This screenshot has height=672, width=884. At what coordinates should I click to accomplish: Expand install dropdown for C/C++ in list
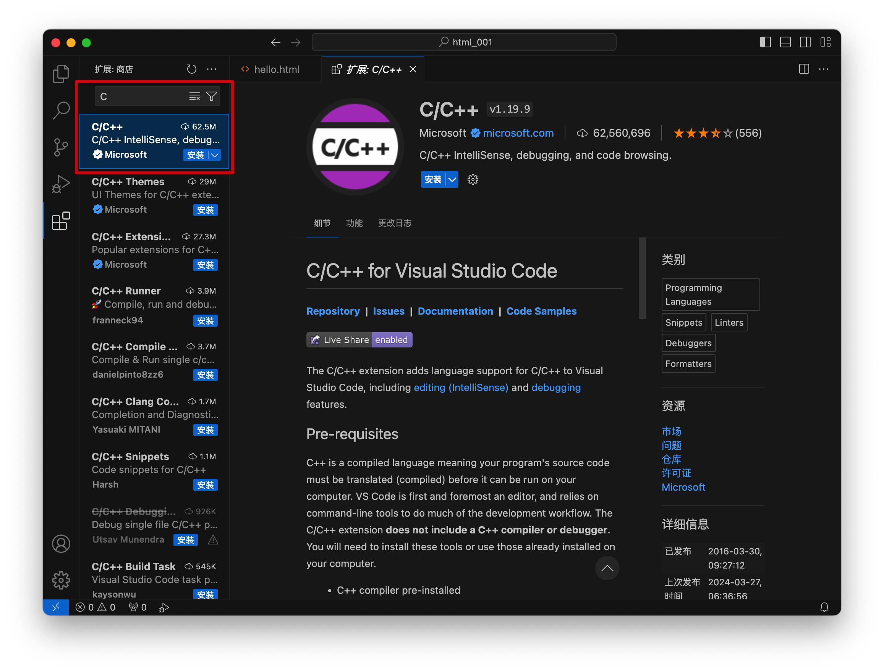214,155
